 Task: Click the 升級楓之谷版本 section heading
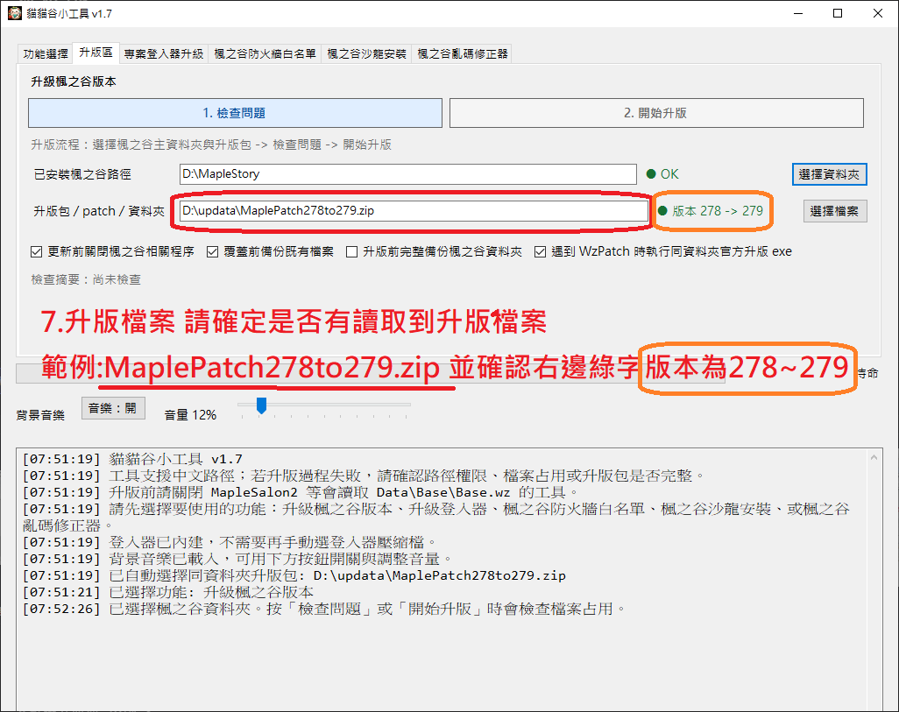74,81
